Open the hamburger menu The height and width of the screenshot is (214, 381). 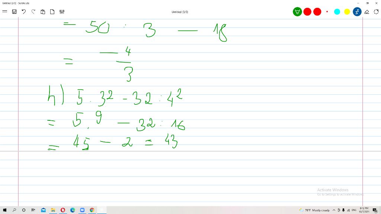4,12
